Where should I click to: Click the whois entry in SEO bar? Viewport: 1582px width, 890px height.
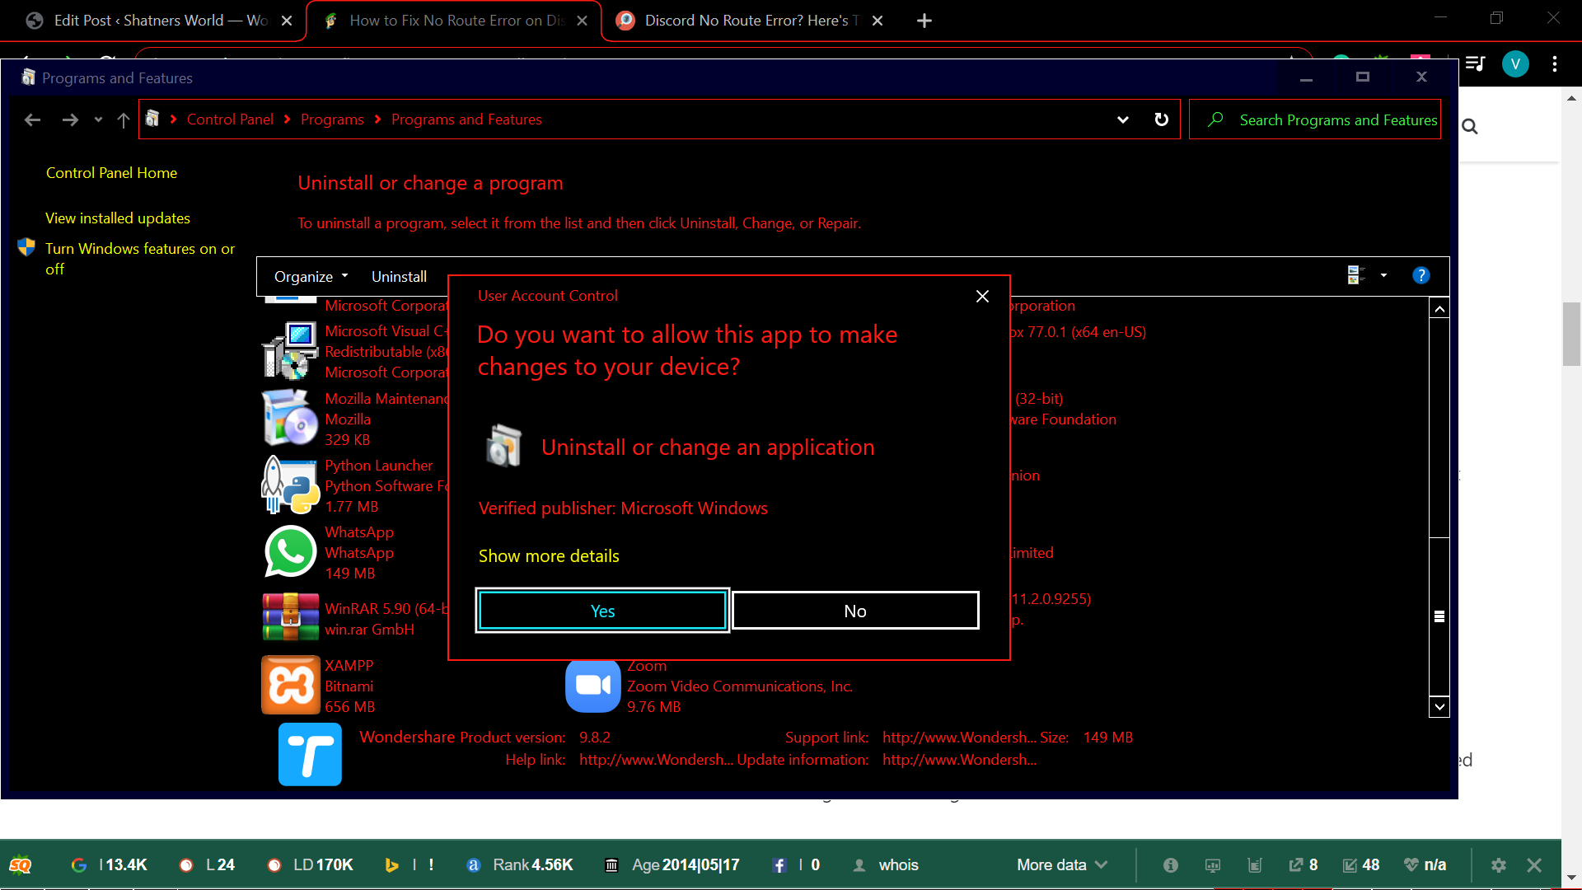click(898, 865)
